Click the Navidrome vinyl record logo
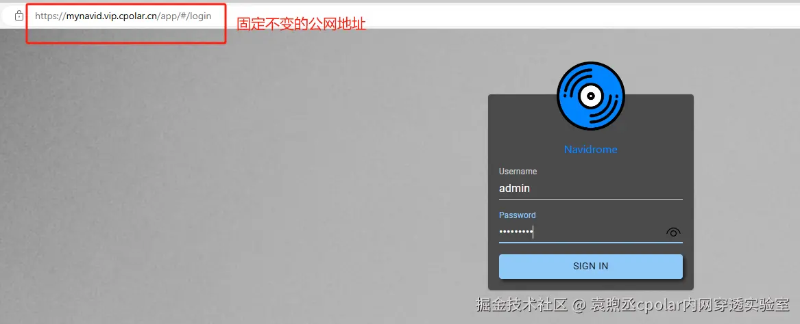 (591, 96)
